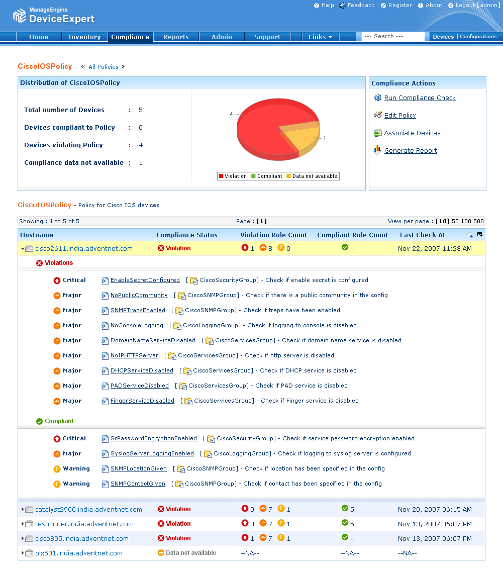Go to next policy using right double chevron
The image size is (503, 570).
[123, 66]
